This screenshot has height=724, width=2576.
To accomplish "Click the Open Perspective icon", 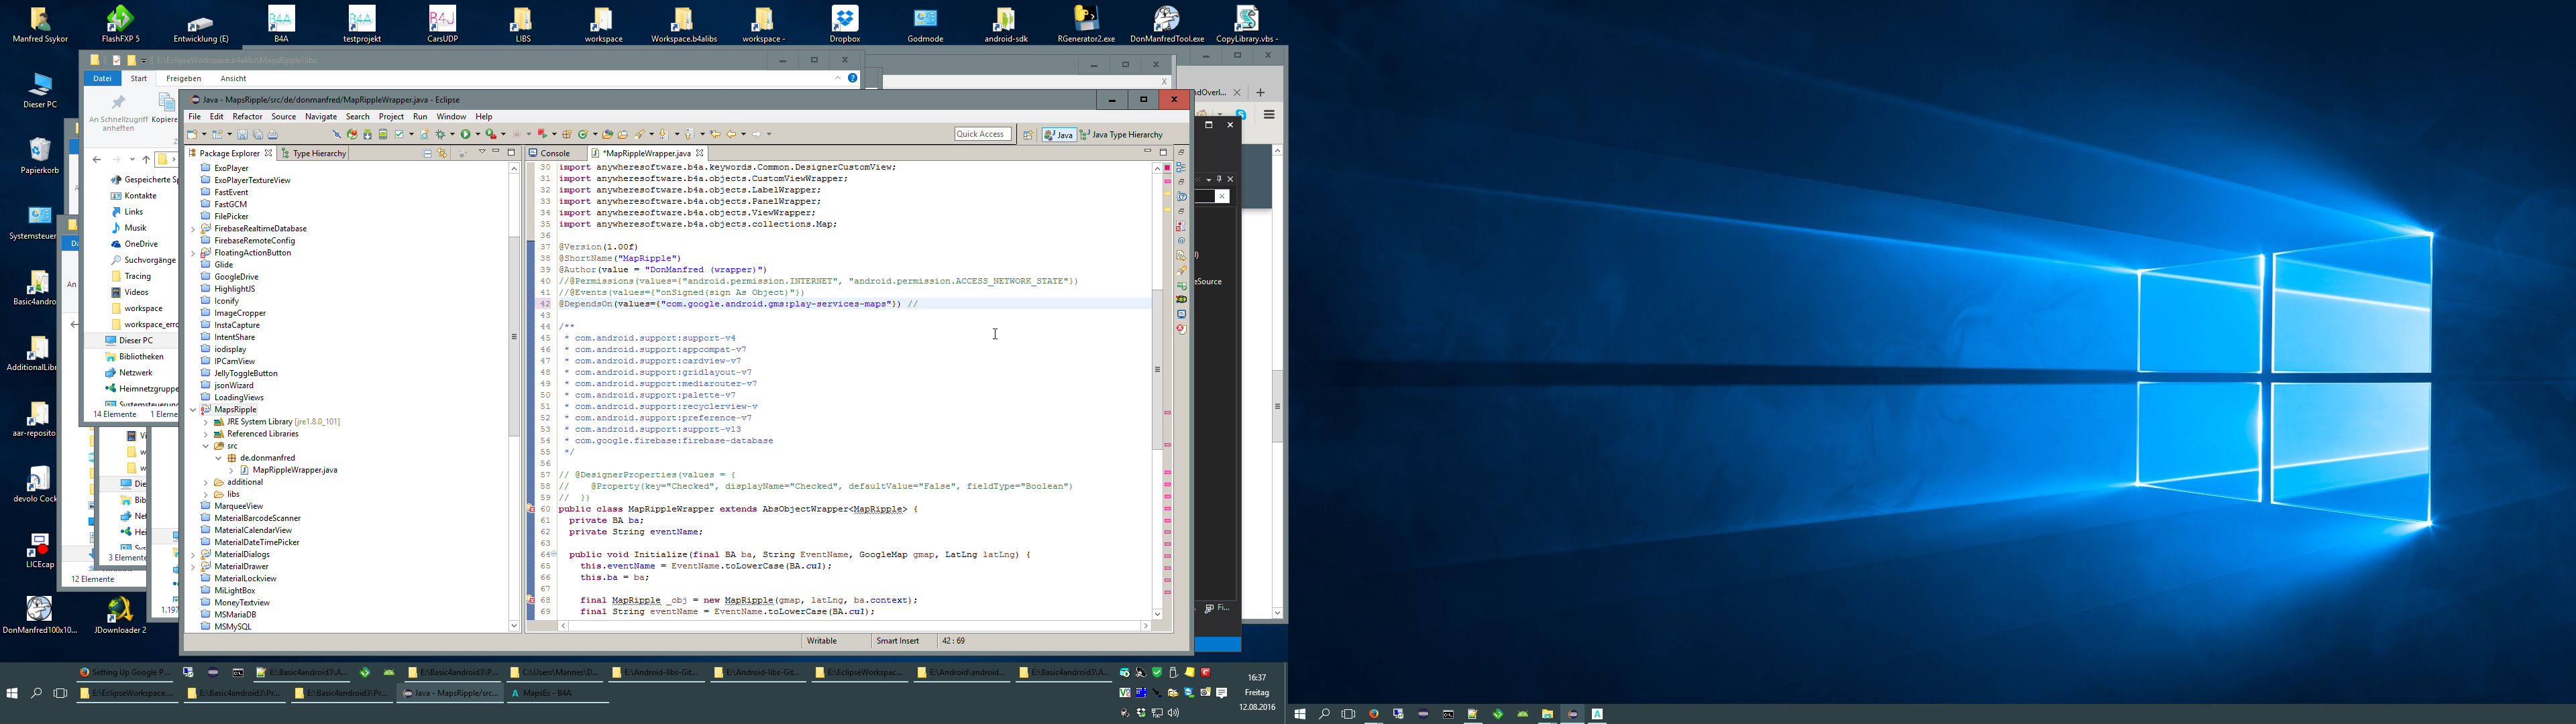I will (x=1028, y=134).
